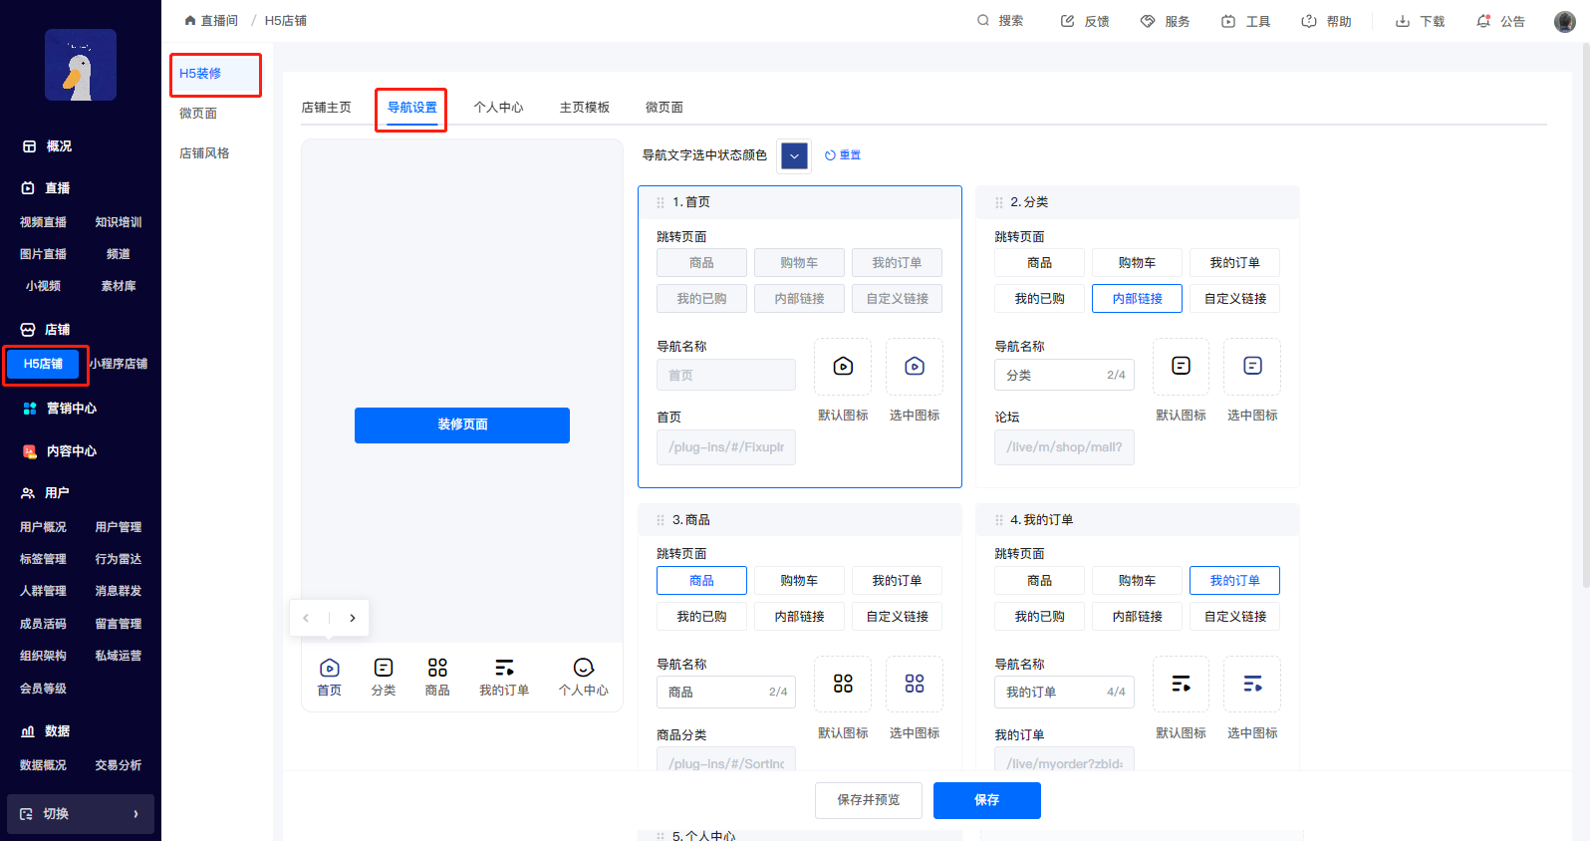Expand 直播 section in sidebar
Viewport: 1590px width, 841px height.
point(46,188)
